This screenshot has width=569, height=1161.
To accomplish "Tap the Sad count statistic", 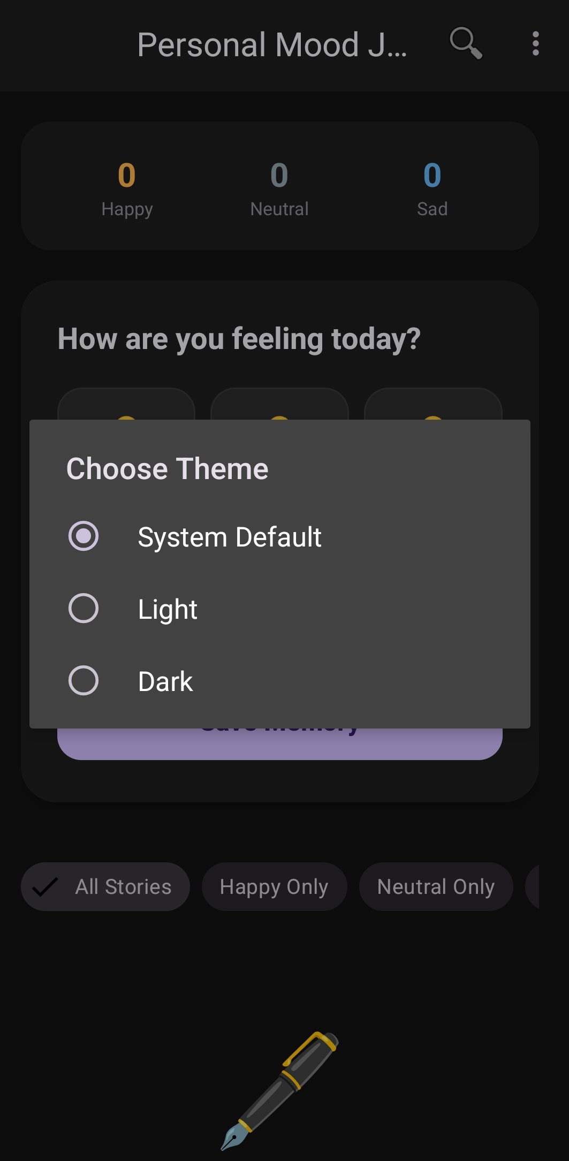I will 432,189.
